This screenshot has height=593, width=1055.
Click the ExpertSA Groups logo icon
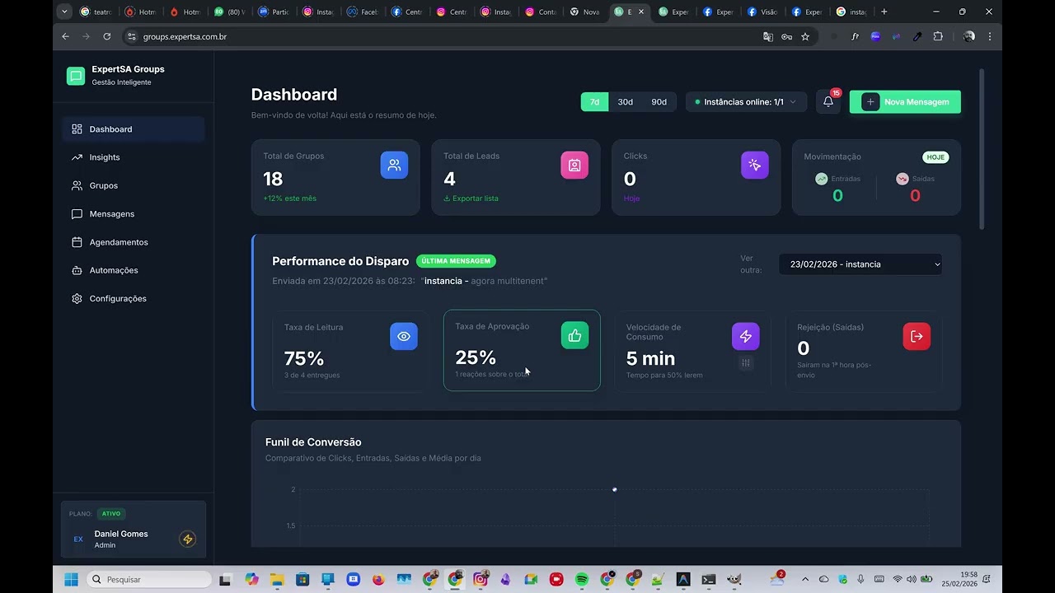pyautogui.click(x=76, y=76)
